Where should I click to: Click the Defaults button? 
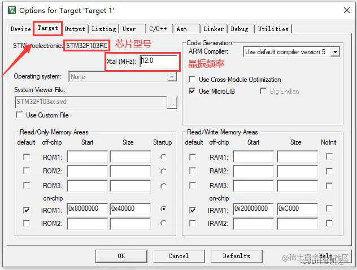(237, 256)
